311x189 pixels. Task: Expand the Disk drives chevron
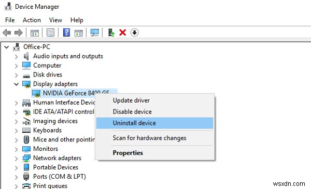[x=17, y=75]
